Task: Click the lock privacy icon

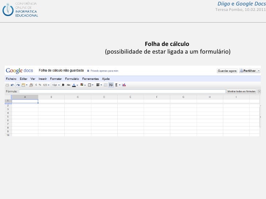Action: click(x=88, y=71)
